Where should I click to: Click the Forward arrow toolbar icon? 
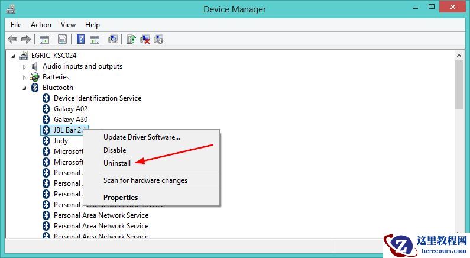click(25, 40)
